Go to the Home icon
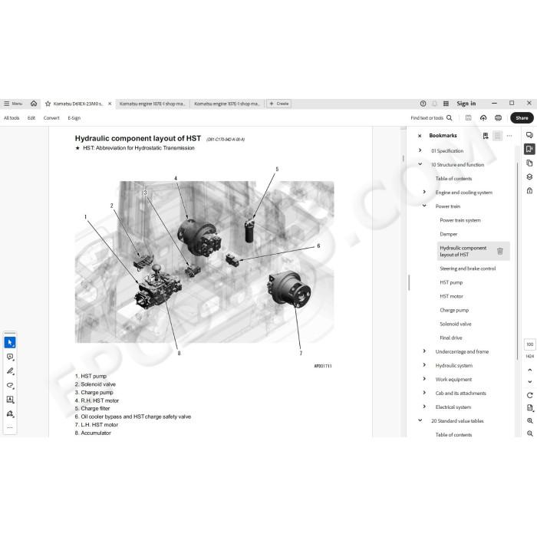537x537 pixels. click(34, 104)
